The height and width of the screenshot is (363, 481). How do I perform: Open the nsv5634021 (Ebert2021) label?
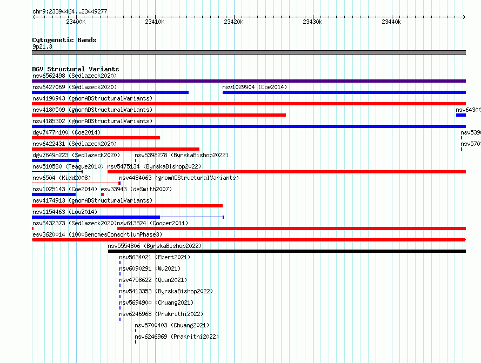155,257
